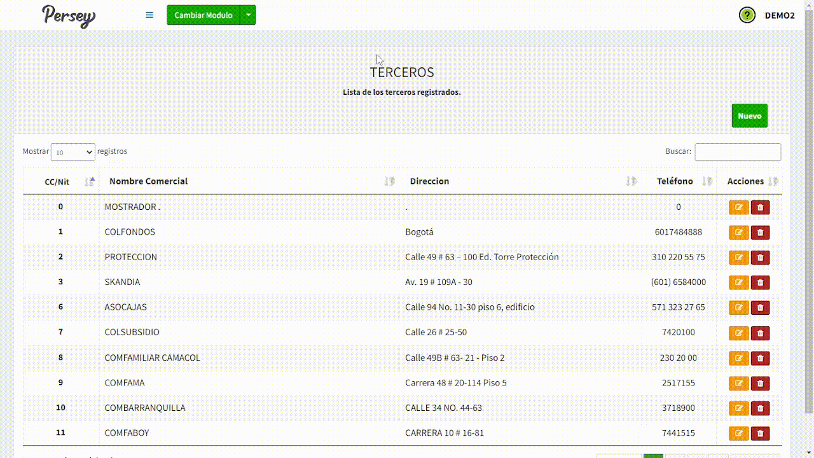Delete the ASOCAJAS entry
This screenshot has height=458, width=814.
coord(760,308)
